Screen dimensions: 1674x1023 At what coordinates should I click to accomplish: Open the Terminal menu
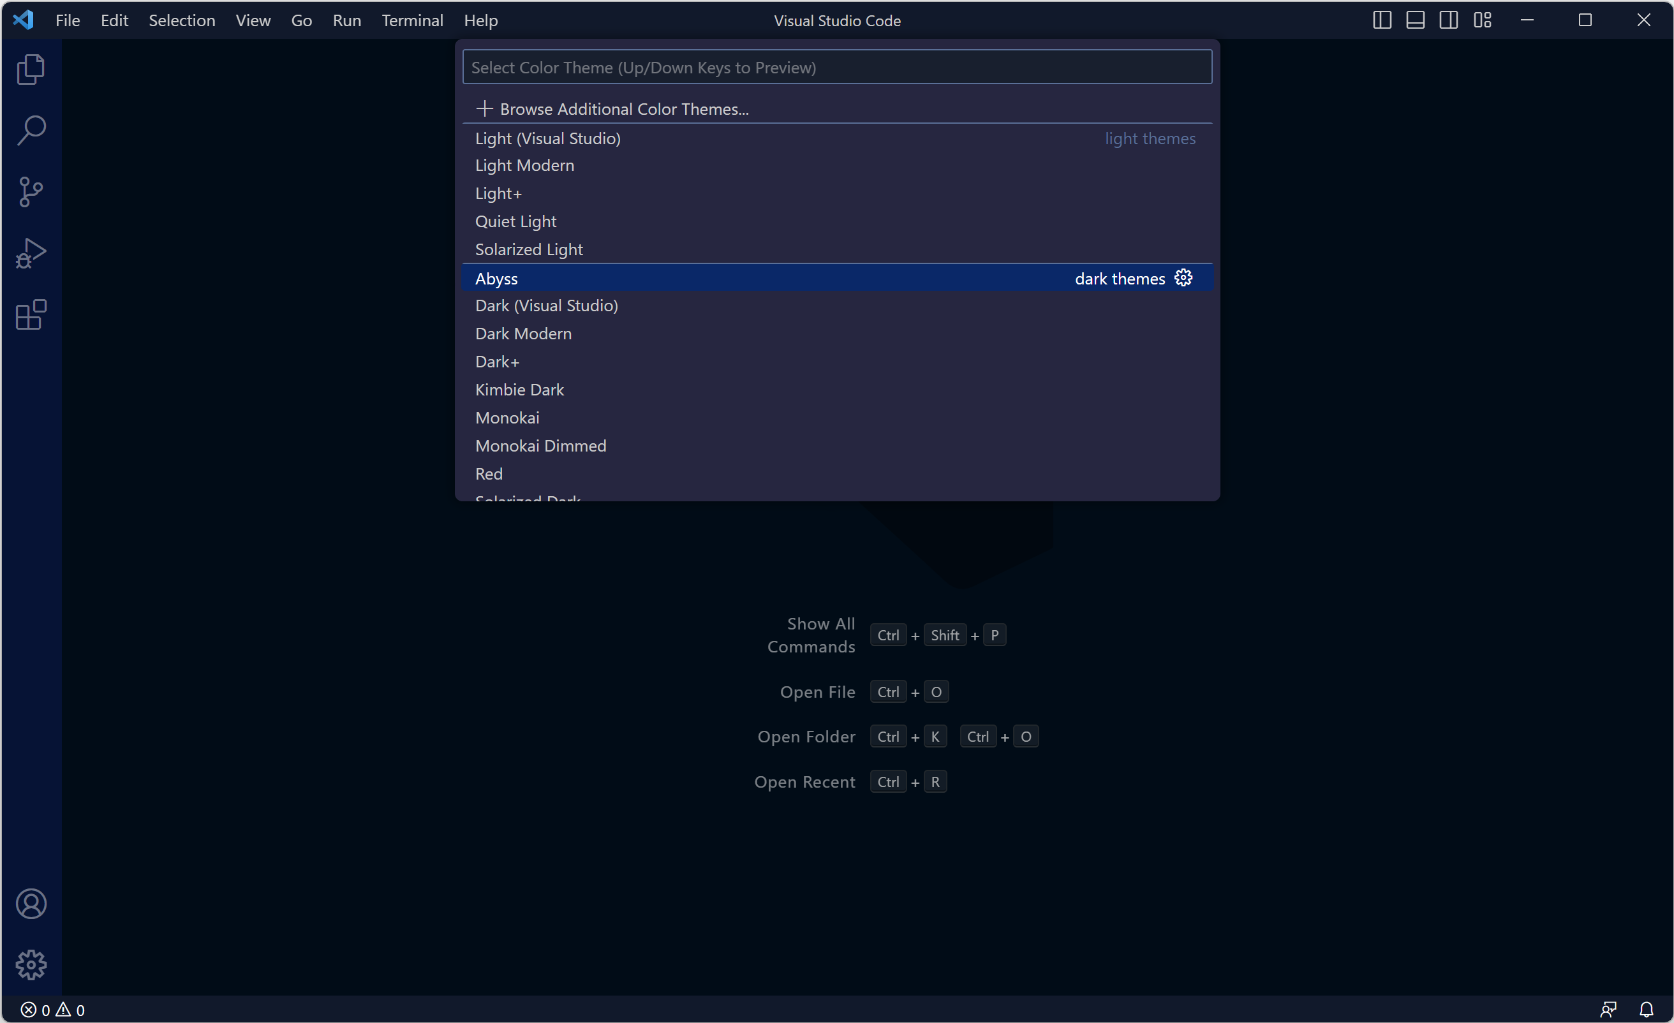[411, 20]
